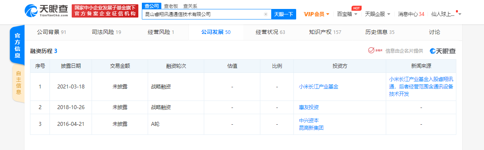
Task: Open investor 昆高新集团 link
Action: (311, 127)
